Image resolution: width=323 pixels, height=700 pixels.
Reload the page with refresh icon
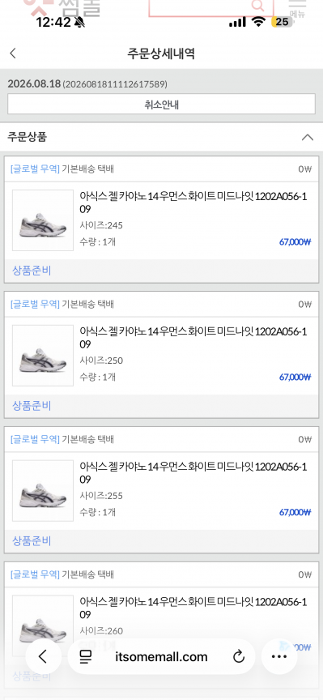pos(239,657)
